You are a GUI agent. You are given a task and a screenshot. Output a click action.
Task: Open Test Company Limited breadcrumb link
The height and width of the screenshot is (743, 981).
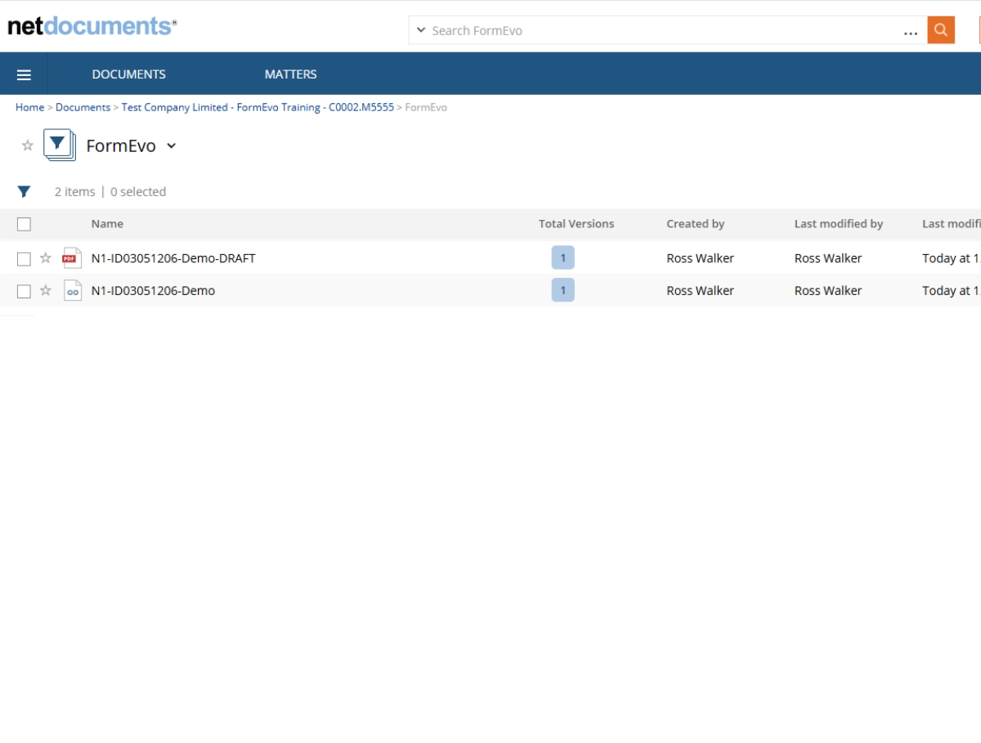[x=258, y=107]
